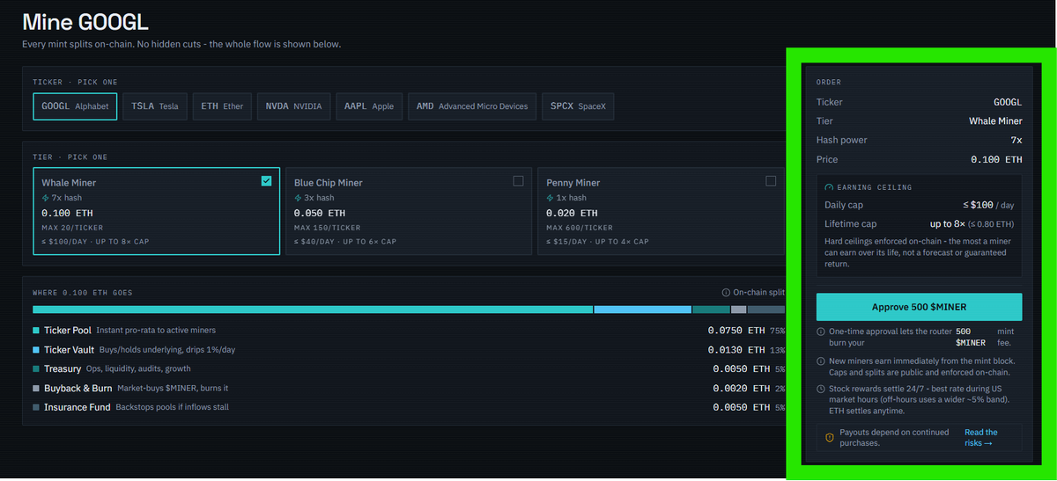Click the teal Ticker Pool bar segment
1057x481 pixels.
coord(313,310)
